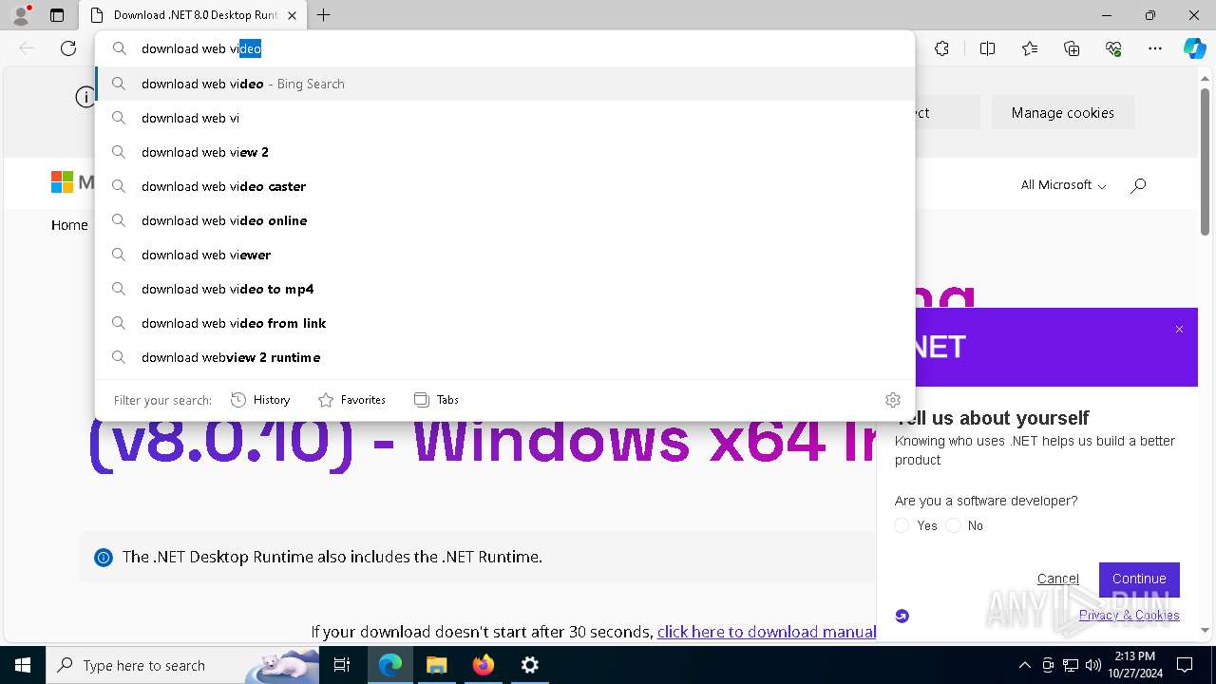Image resolution: width=1216 pixels, height=684 pixels.
Task: Click the browser refresh button
Action: [68, 48]
